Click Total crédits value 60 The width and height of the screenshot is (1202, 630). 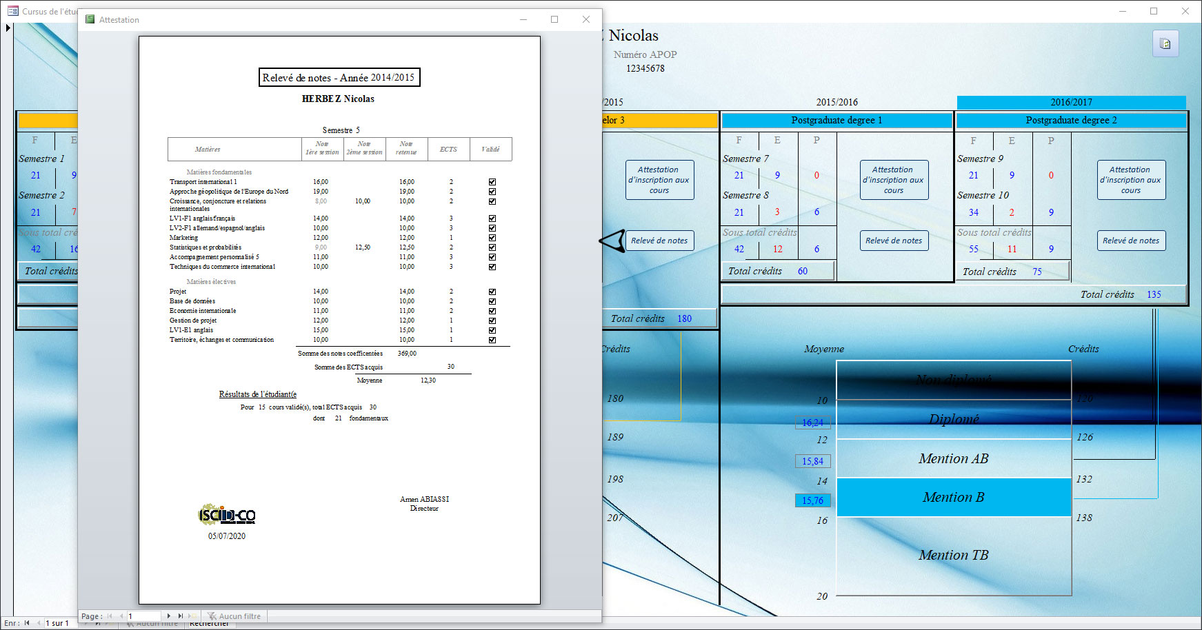[x=803, y=271]
